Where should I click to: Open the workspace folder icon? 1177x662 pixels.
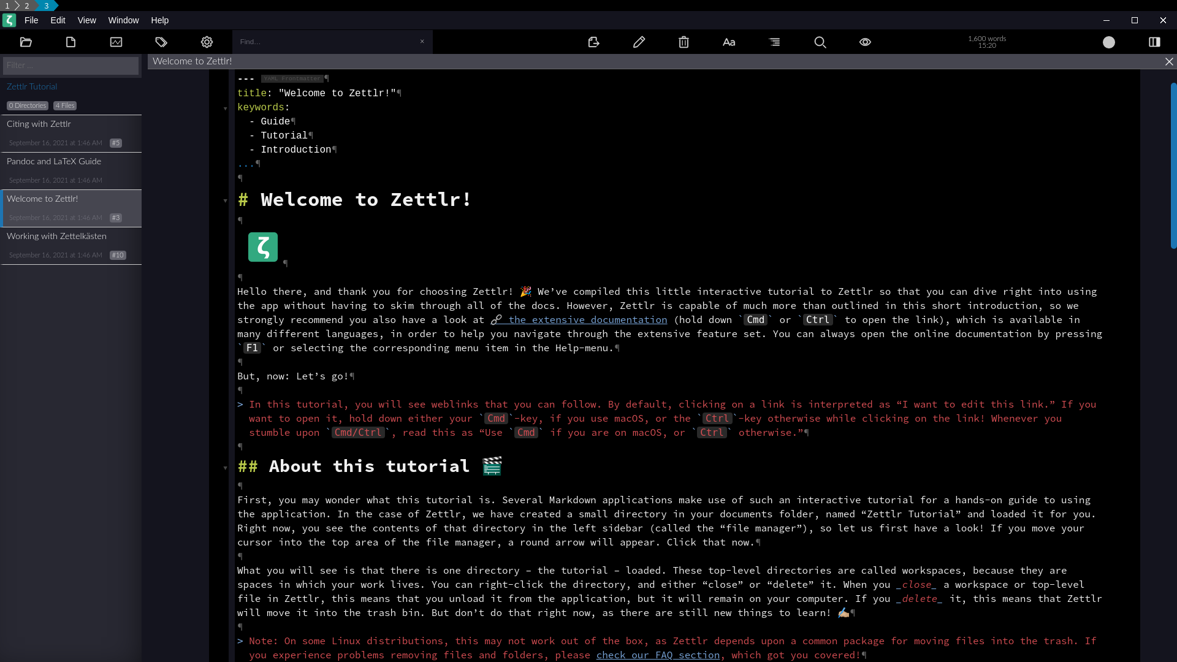26,42
